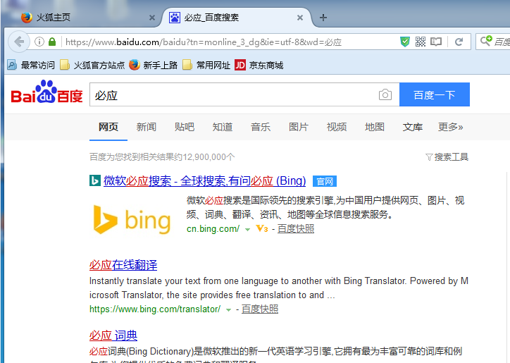
Task: Open 微软必应搜索 (Bing) result link
Action: tap(204, 180)
